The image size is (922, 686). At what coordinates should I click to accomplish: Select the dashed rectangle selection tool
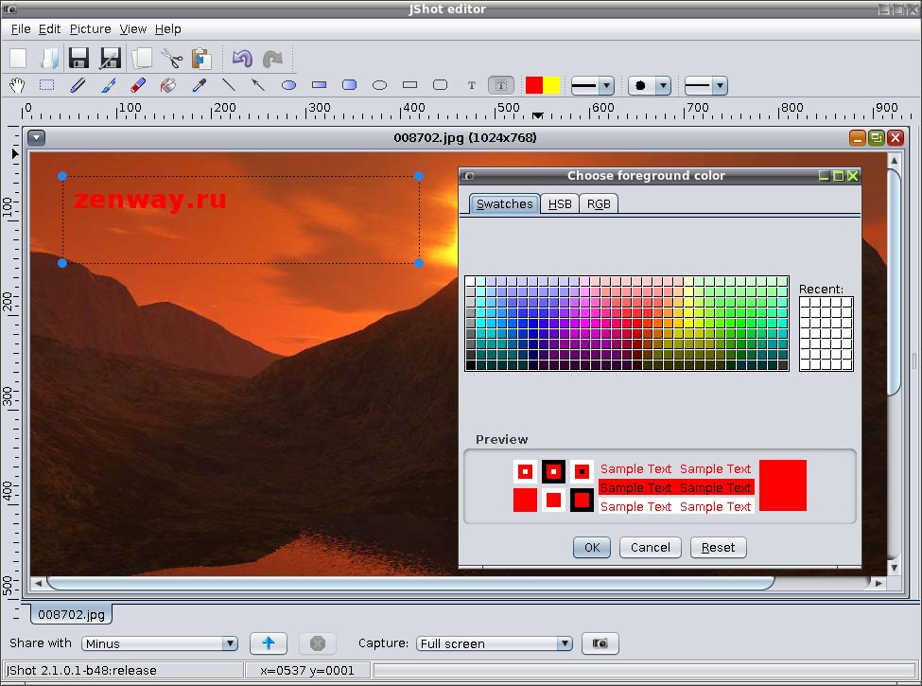pos(47,85)
